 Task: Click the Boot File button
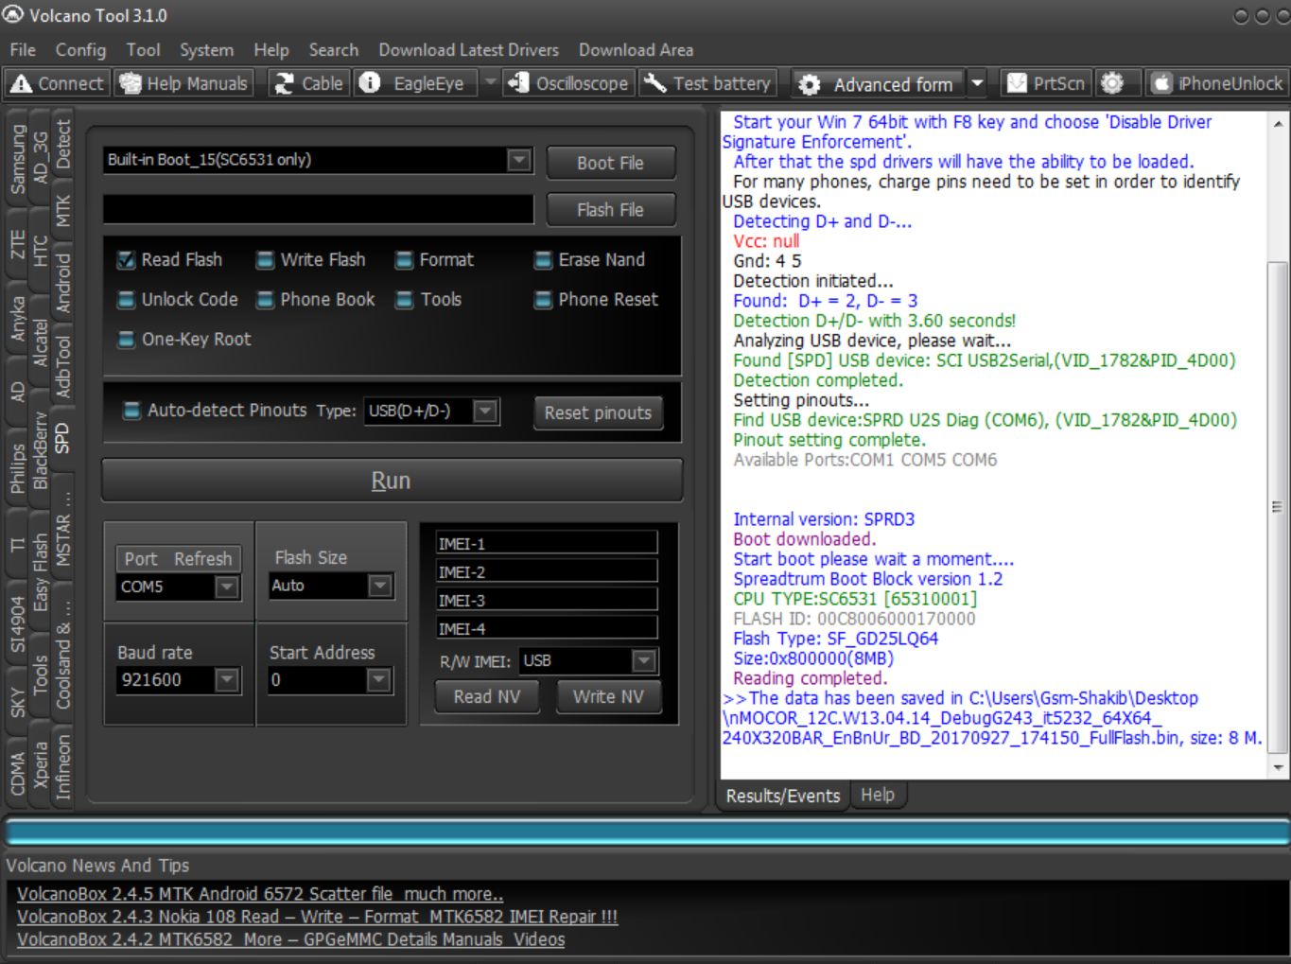click(x=611, y=163)
